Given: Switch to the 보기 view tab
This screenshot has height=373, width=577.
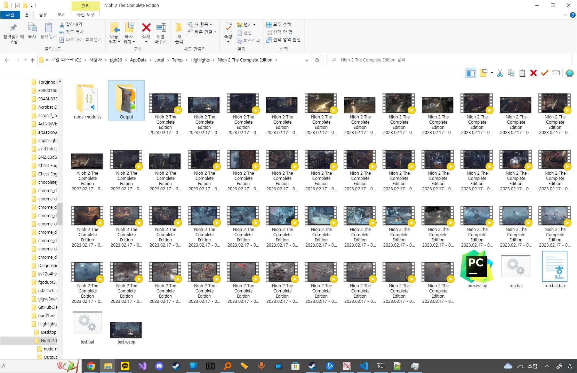Looking at the screenshot, I should click(x=62, y=15).
